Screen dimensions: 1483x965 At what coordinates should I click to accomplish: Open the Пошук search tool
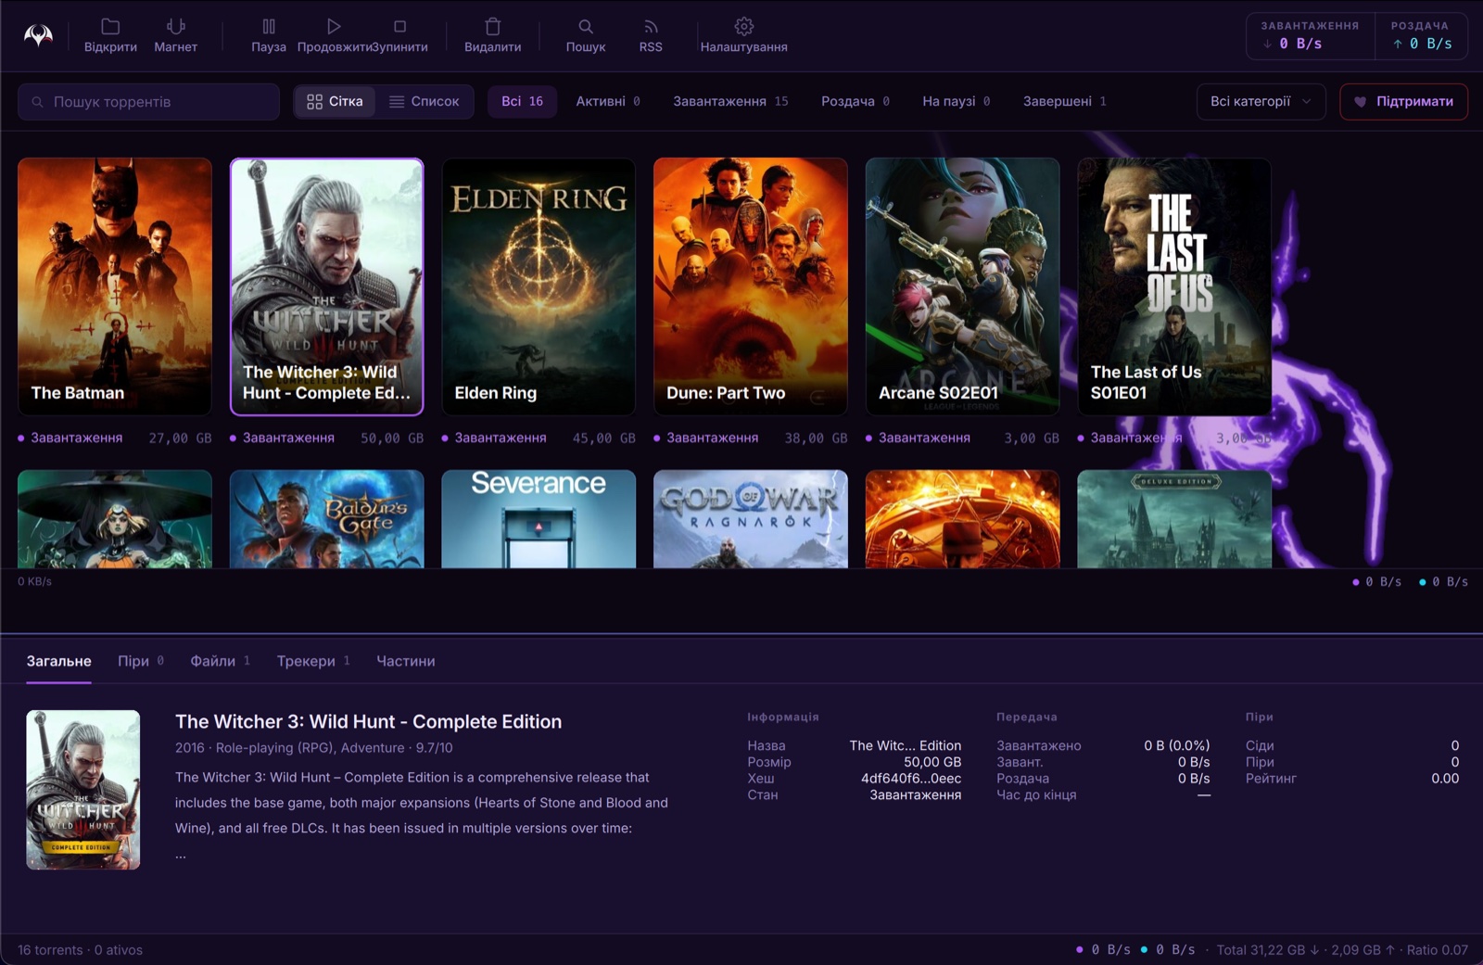[586, 35]
